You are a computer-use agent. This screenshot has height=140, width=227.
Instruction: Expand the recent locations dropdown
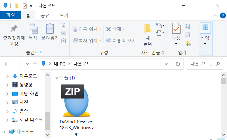point(27,64)
